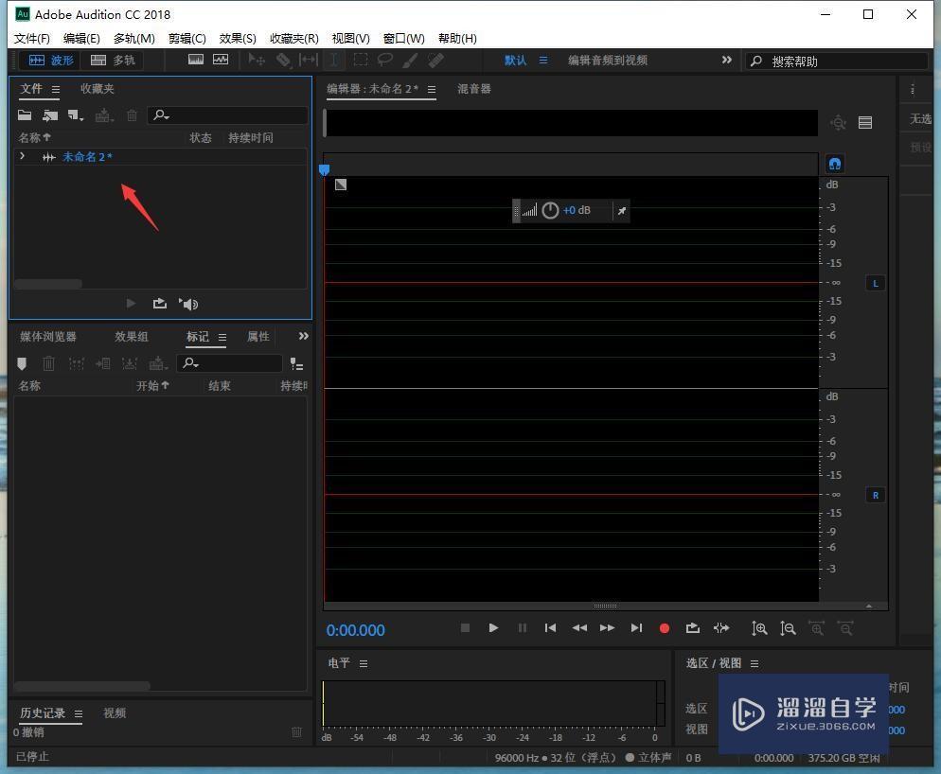The image size is (941, 774).
Task: Show more workspaces overflow arrows
Action: (727, 60)
